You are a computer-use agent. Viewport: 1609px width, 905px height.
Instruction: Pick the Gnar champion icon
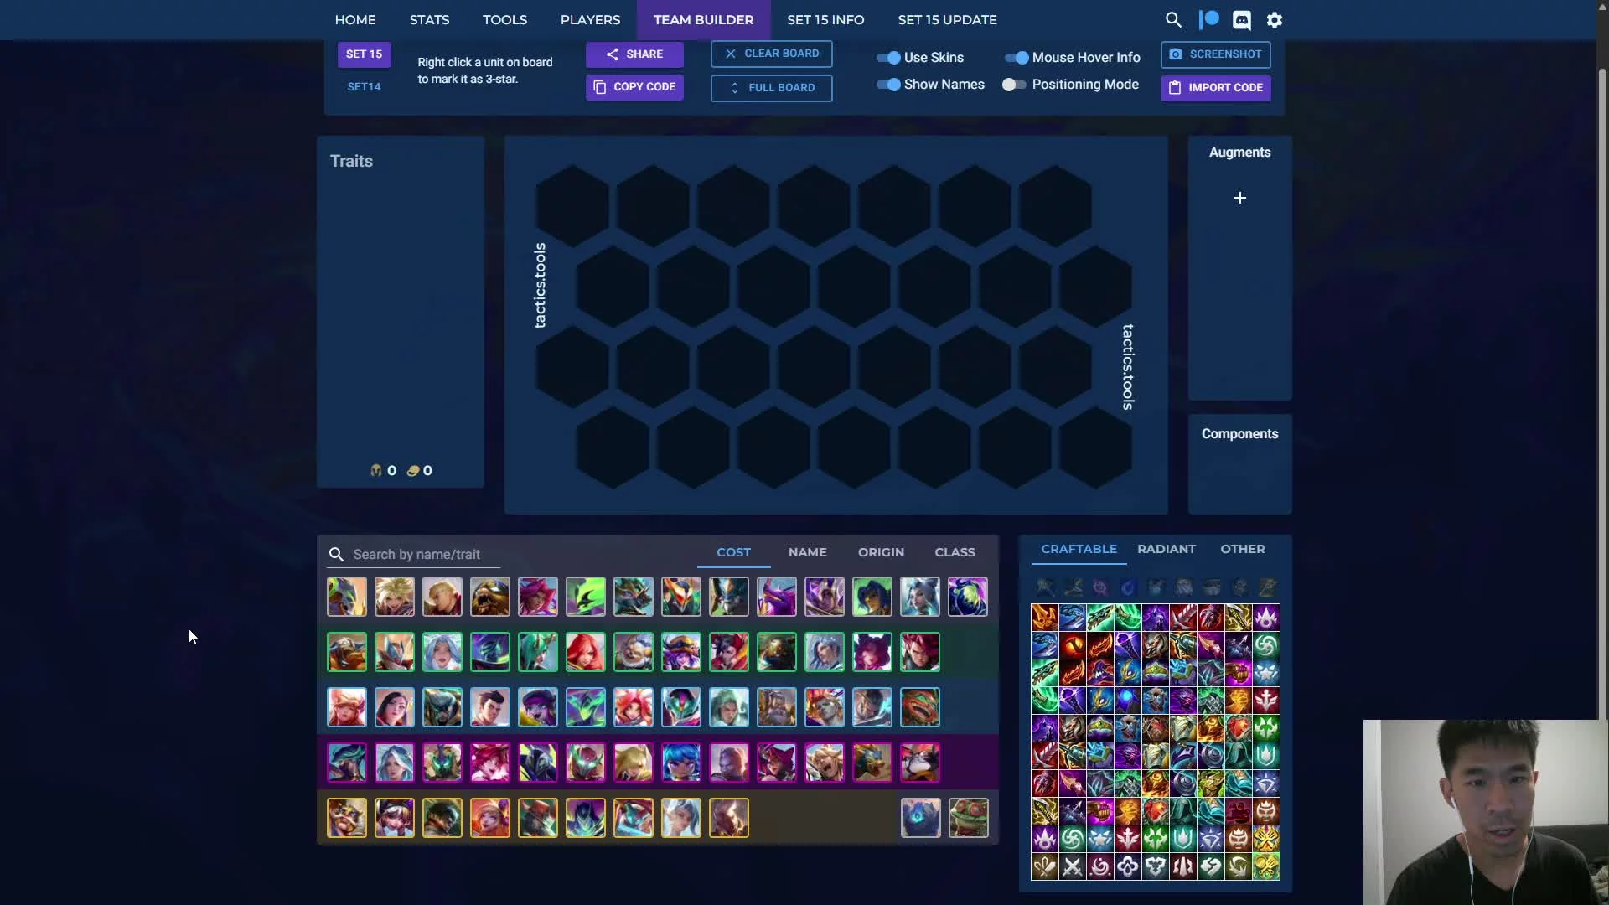490,597
